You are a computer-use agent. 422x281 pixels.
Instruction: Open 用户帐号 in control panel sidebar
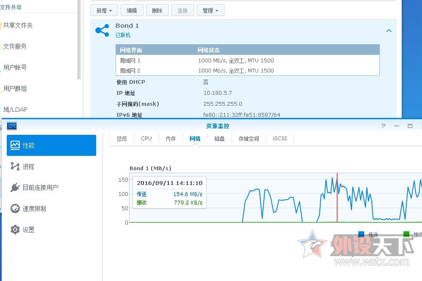(x=15, y=67)
